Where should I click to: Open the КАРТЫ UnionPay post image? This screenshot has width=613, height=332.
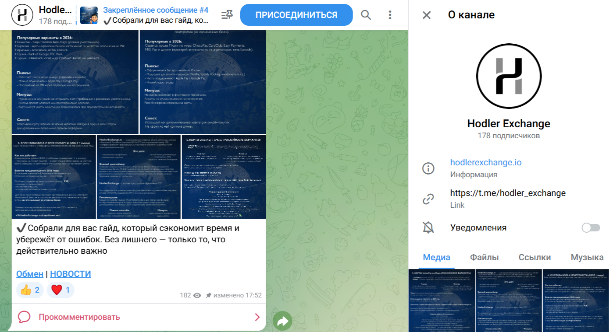coord(224,177)
